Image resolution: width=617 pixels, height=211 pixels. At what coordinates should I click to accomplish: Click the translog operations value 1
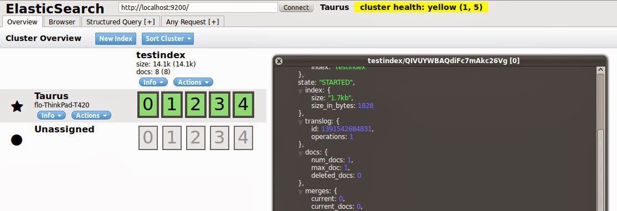[x=351, y=137]
